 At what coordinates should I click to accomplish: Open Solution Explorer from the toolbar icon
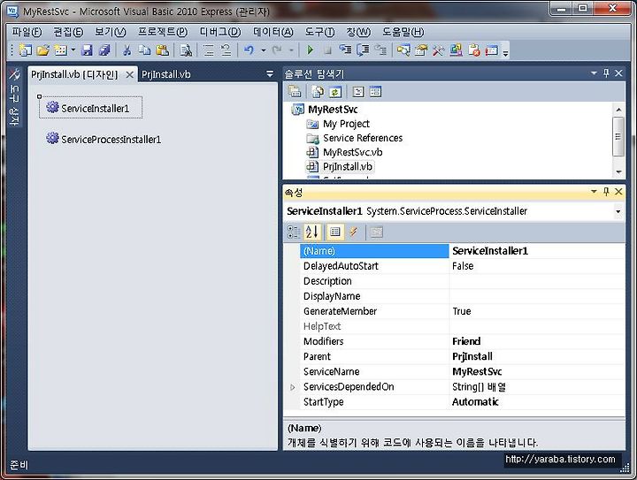403,50
